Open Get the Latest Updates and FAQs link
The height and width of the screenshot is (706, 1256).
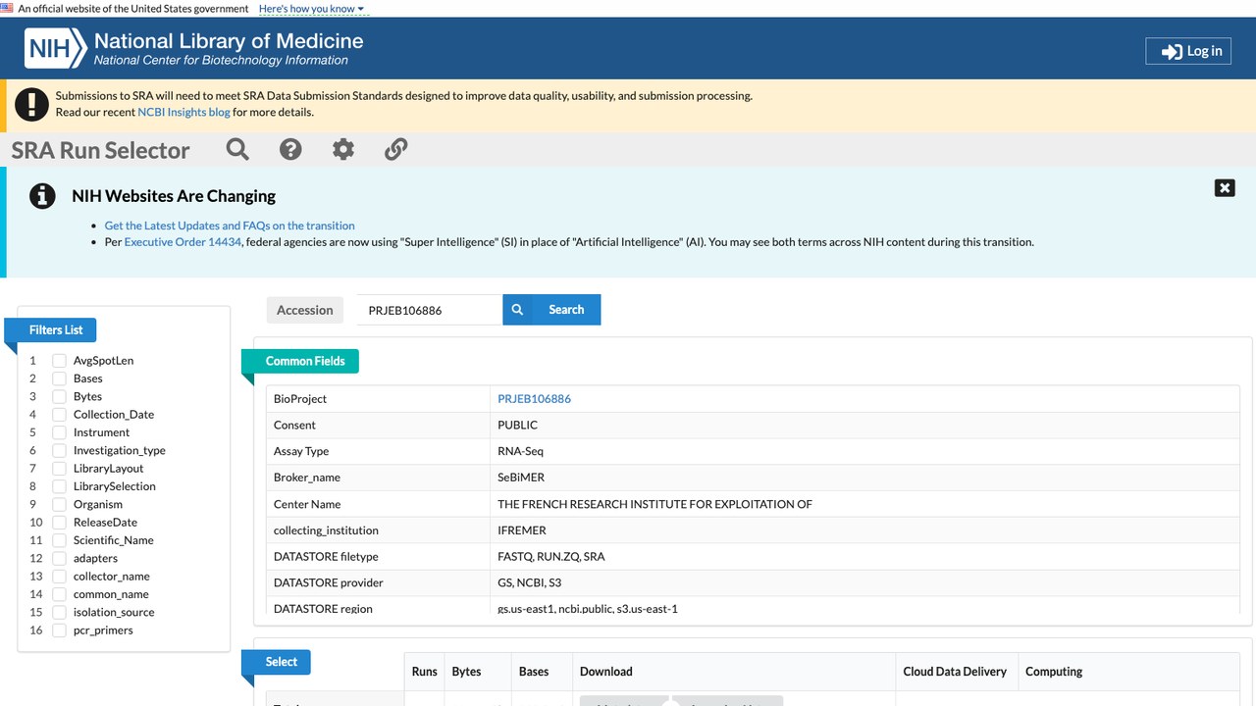pos(230,226)
